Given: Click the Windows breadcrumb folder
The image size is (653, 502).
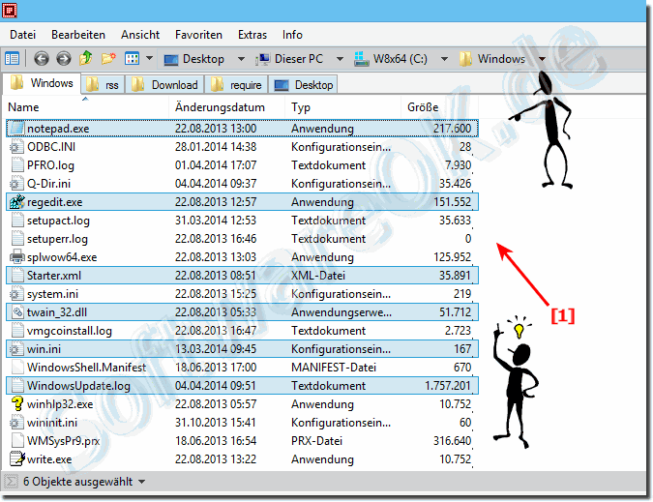Looking at the screenshot, I should click(492, 59).
